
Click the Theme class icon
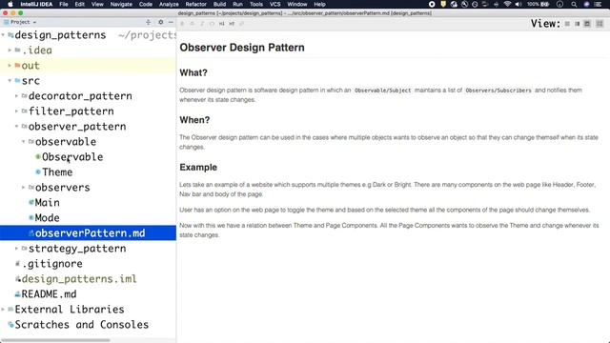[38, 171]
